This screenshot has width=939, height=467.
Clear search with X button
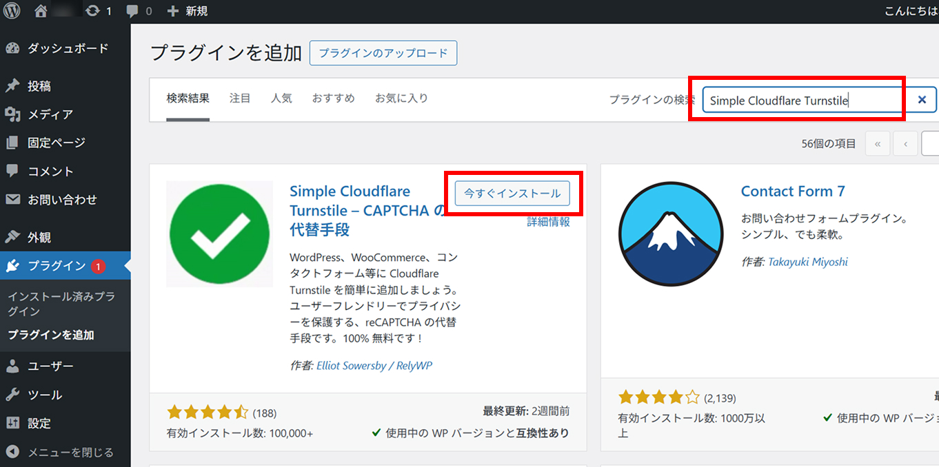922,100
